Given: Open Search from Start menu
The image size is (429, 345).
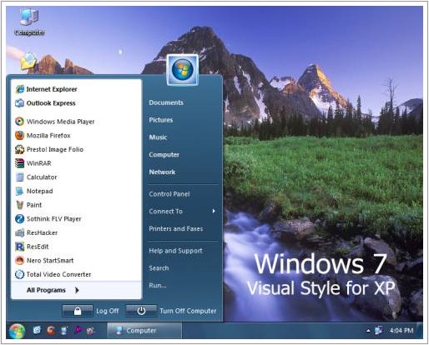Looking at the screenshot, I should (159, 268).
